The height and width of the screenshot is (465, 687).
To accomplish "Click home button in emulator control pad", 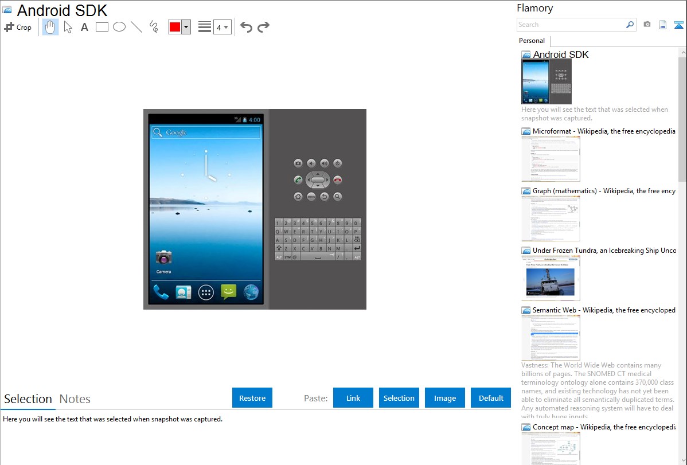I will pyautogui.click(x=298, y=196).
